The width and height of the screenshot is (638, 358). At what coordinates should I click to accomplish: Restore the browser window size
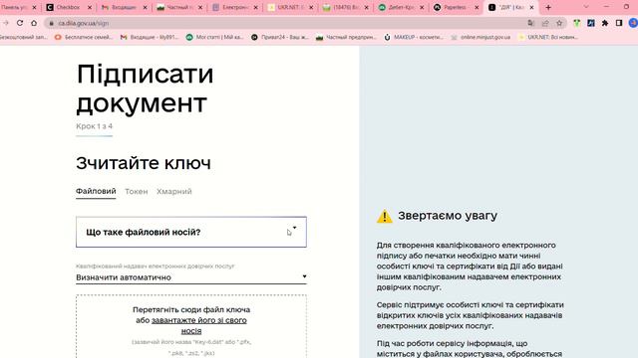(626, 7)
